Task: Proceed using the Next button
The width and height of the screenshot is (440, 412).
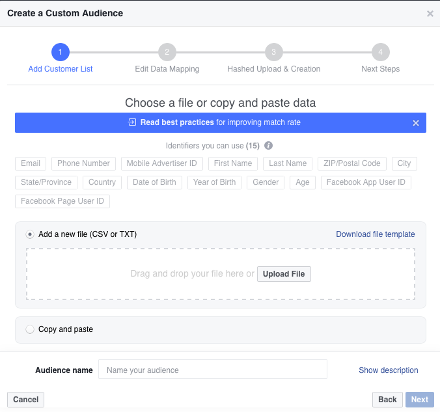Action: 420,400
